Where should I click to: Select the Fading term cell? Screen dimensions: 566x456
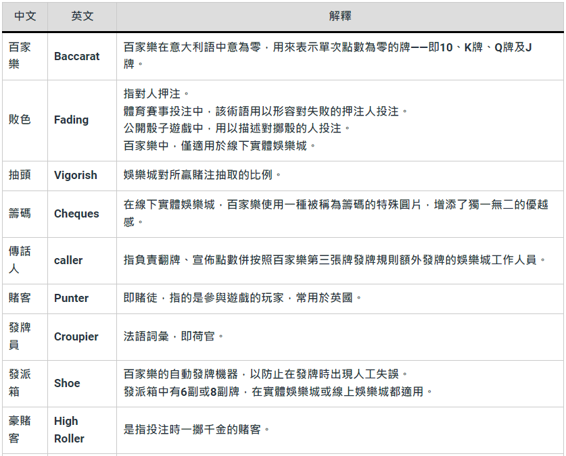[71, 120]
